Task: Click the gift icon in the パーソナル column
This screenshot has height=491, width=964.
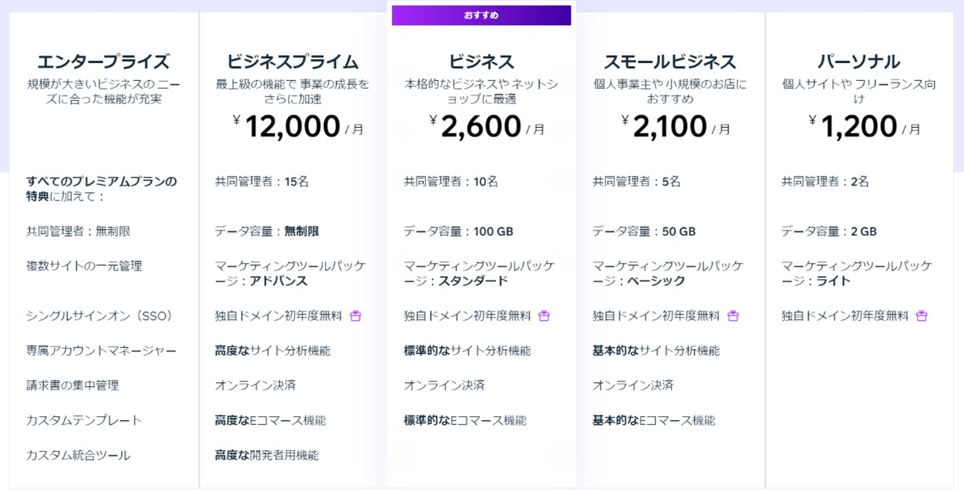Action: [922, 316]
